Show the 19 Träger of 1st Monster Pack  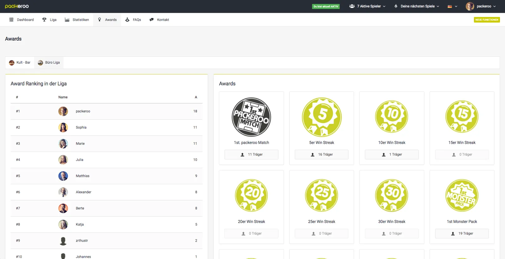click(x=462, y=233)
